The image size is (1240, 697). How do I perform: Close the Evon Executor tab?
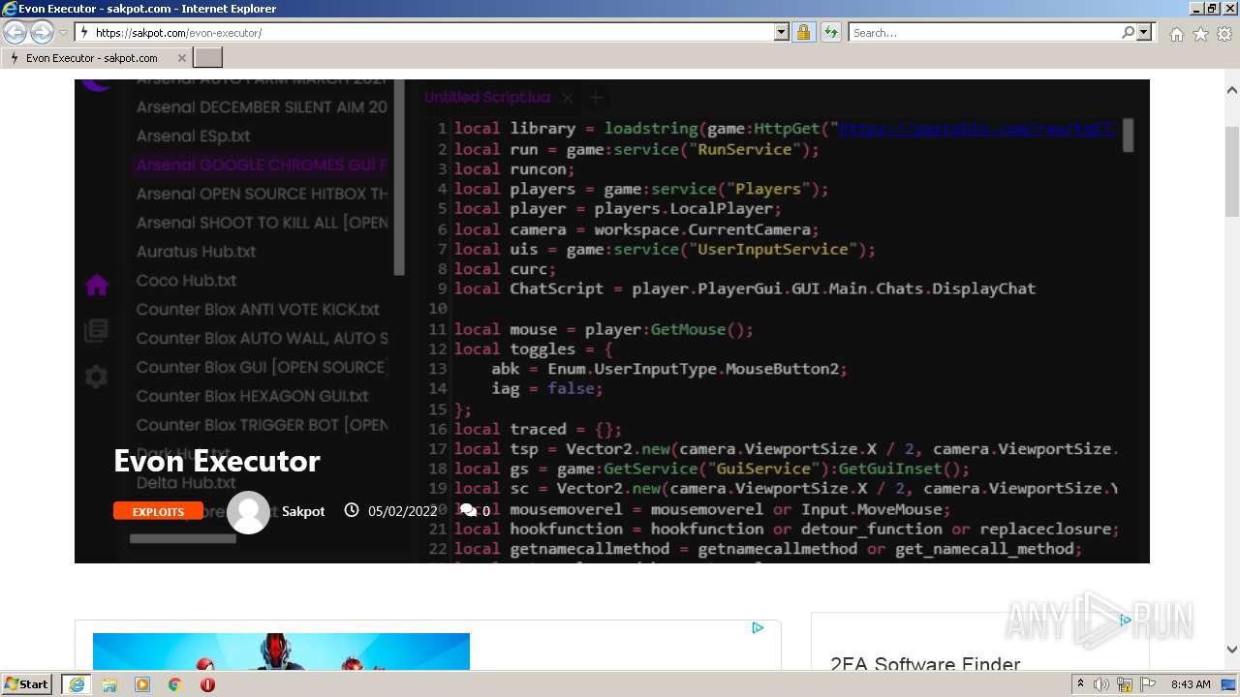click(x=180, y=58)
